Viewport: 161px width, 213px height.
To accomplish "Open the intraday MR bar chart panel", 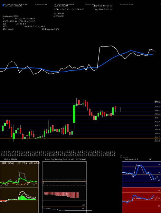I will click(x=64, y=187).
